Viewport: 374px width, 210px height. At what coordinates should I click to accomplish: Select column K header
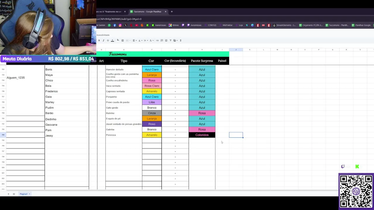coord(250,50)
